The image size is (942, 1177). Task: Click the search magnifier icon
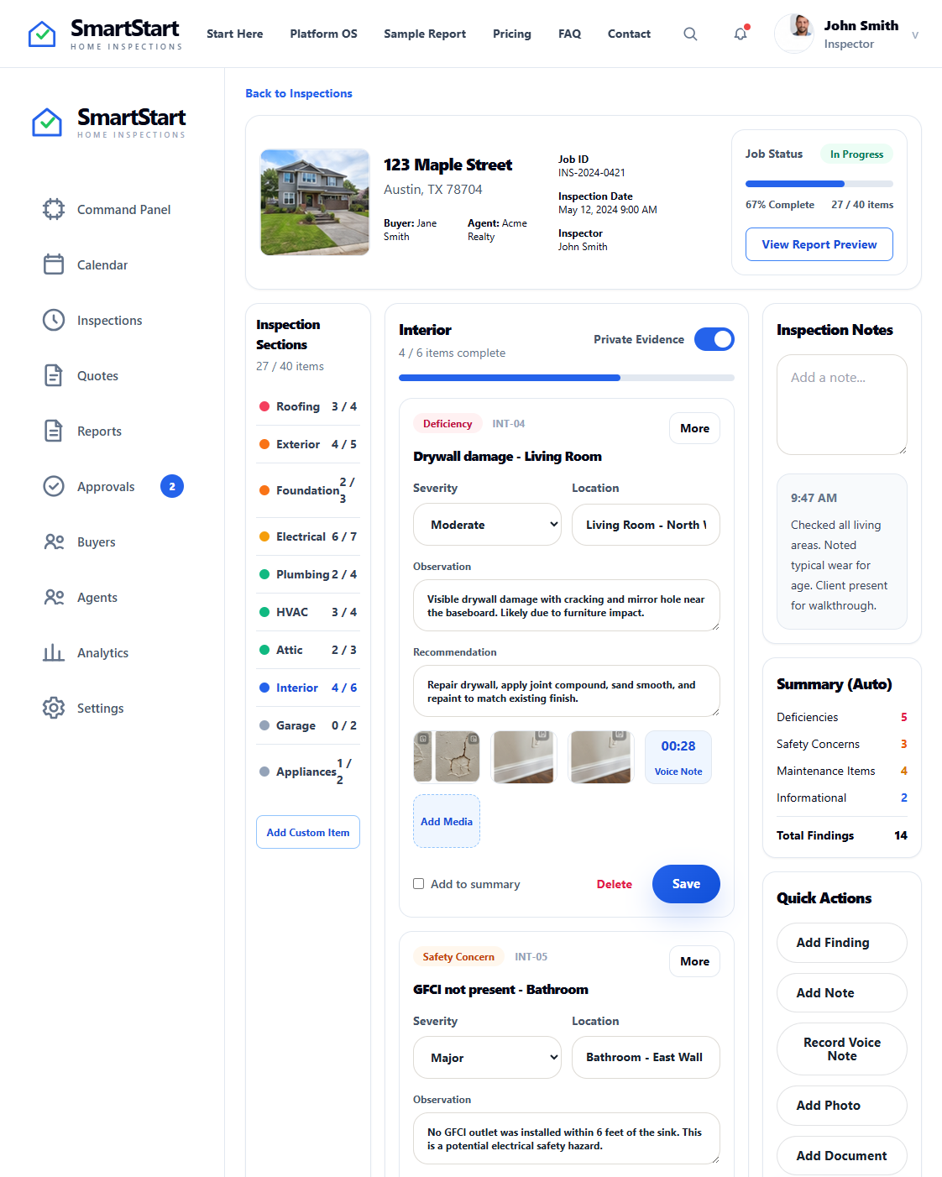click(x=690, y=34)
